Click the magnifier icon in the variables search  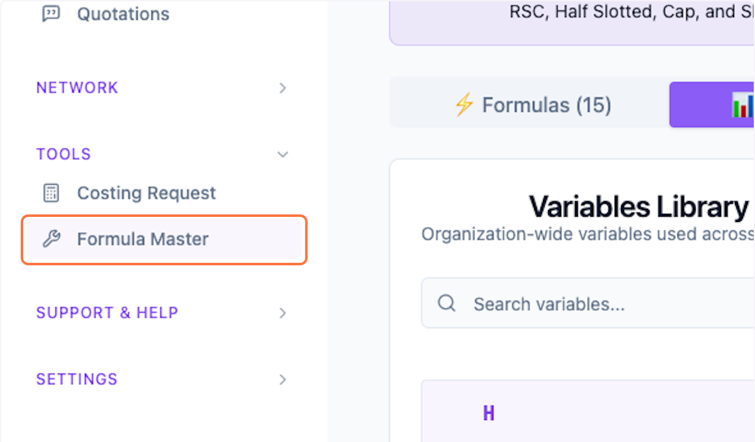[447, 304]
